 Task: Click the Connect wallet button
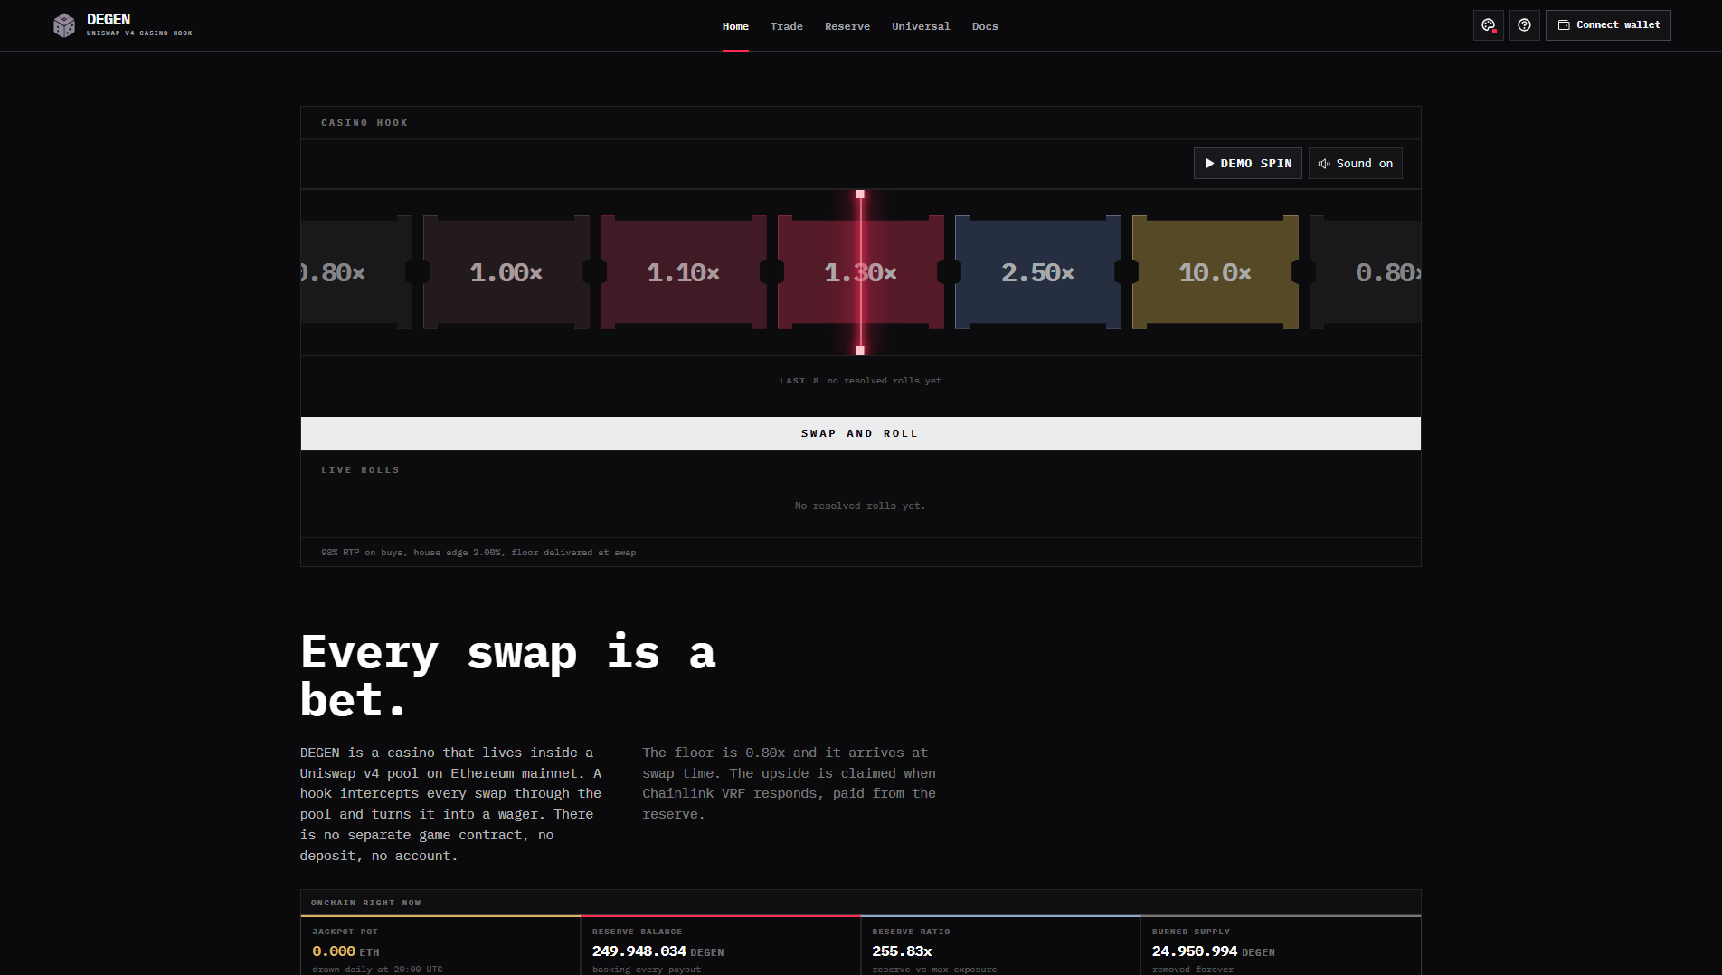pyautogui.click(x=1608, y=25)
